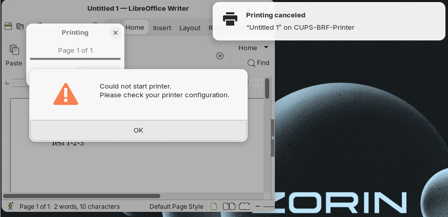The height and width of the screenshot is (217, 448).
Task: Collapse the sidebar using the edge handle
Action: click(272, 138)
